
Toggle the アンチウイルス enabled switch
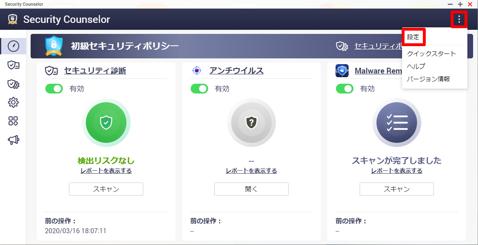click(199, 89)
